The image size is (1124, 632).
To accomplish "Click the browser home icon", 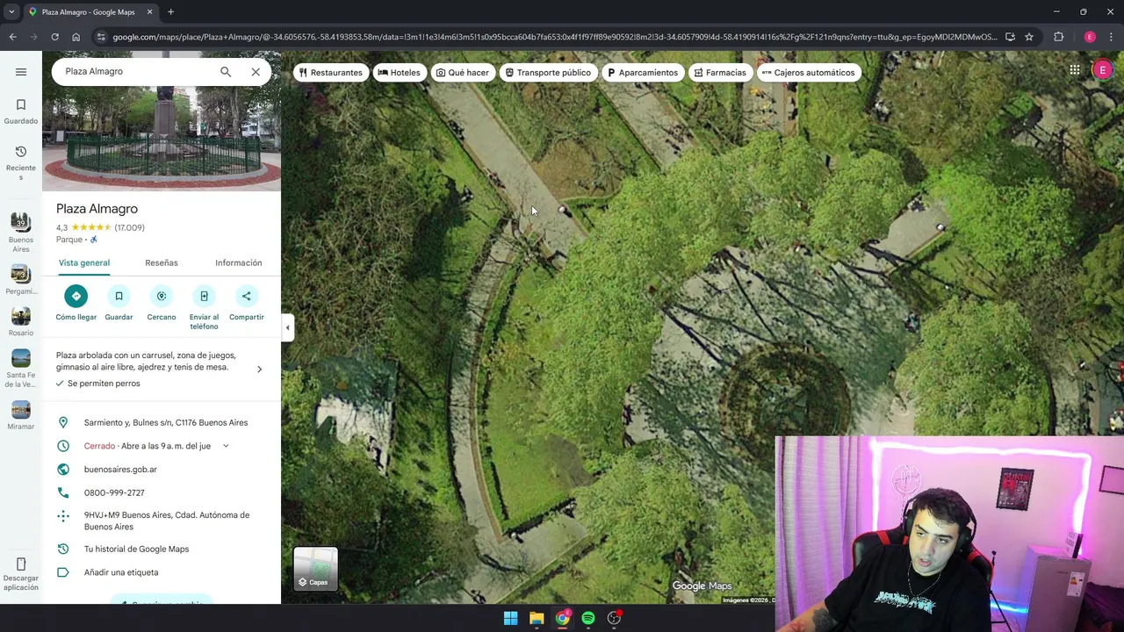I will [x=76, y=37].
